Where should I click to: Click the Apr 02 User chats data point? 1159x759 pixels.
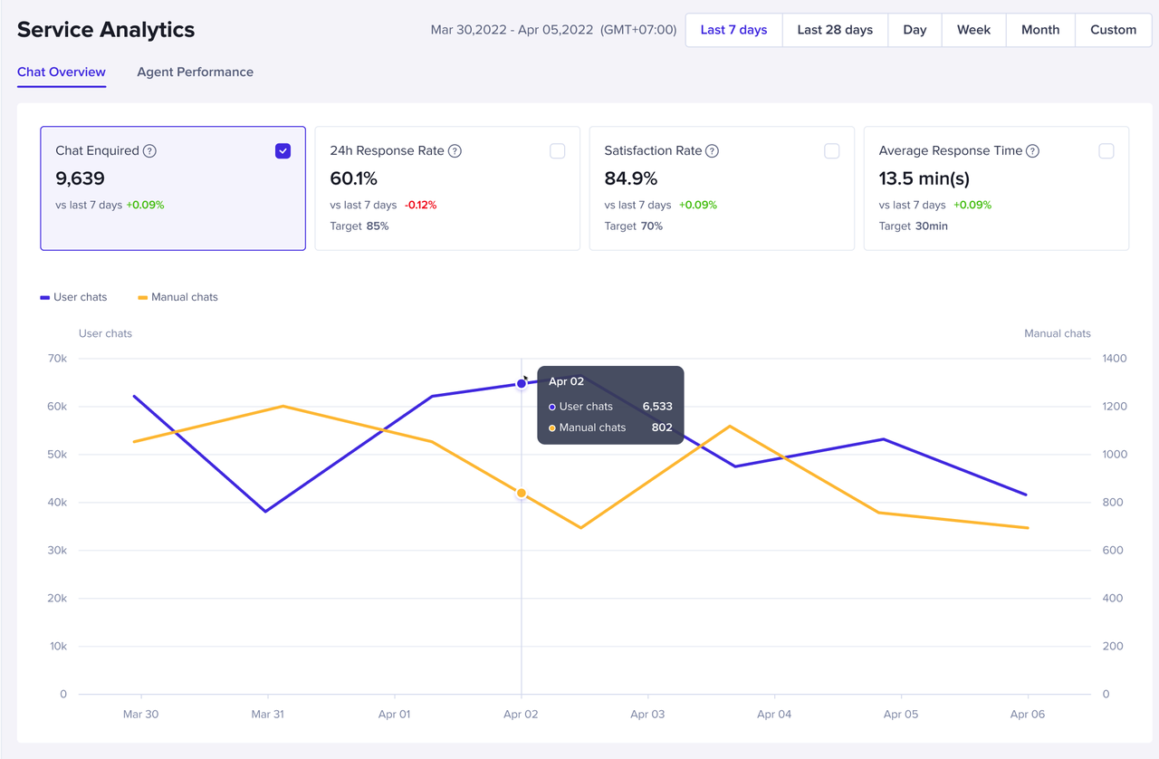(522, 384)
